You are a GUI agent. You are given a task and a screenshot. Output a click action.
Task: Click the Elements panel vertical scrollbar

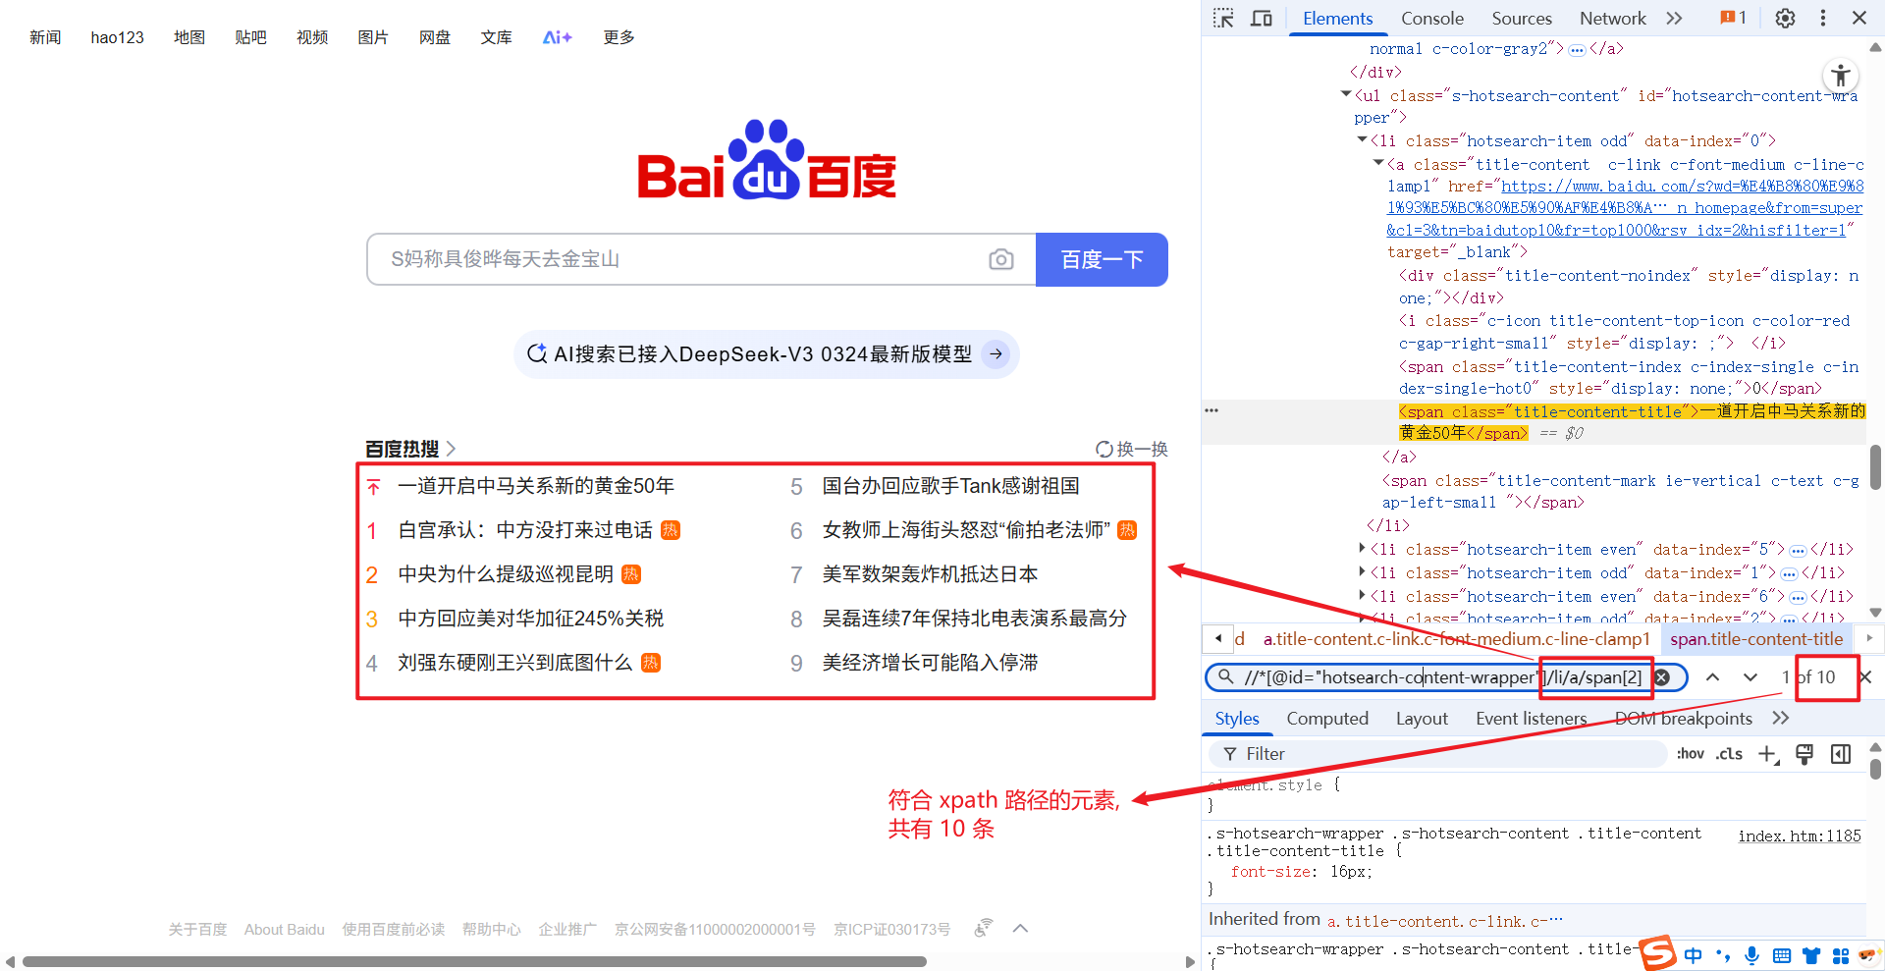pyautogui.click(x=1875, y=467)
